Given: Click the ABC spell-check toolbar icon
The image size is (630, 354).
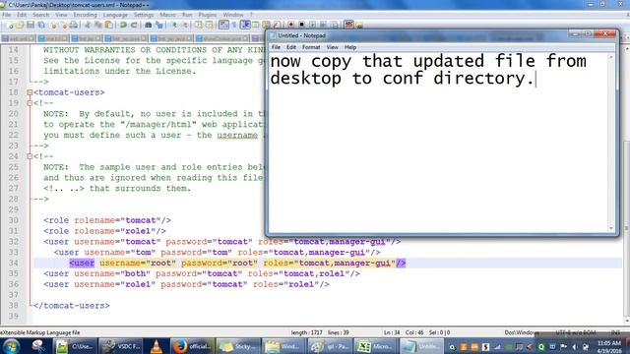Looking at the screenshot, I should pyautogui.click(x=348, y=25).
